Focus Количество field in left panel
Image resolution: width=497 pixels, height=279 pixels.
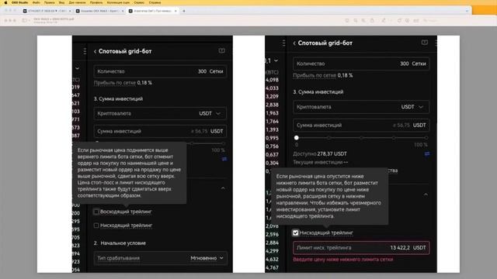tap(160, 71)
